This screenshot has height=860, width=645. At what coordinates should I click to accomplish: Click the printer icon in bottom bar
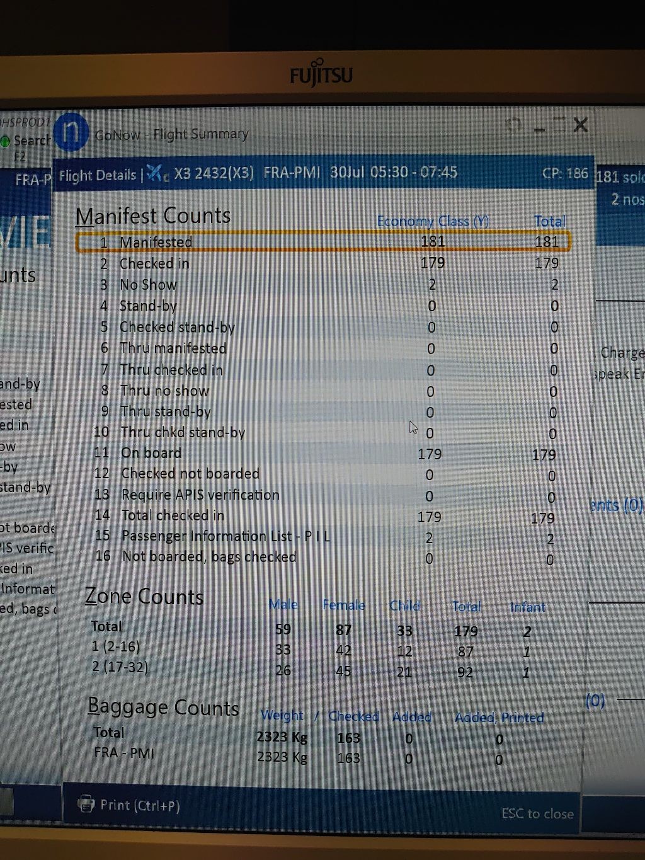(86, 804)
